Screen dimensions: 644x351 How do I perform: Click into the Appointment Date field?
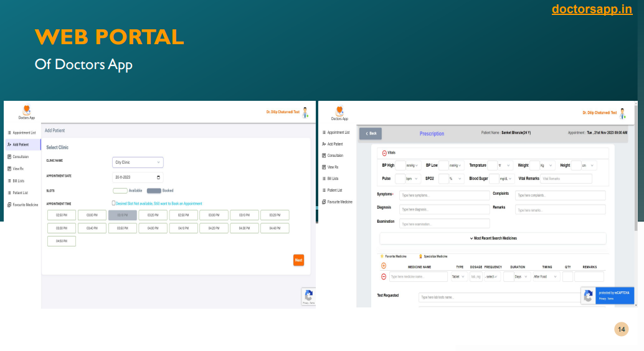coord(138,177)
